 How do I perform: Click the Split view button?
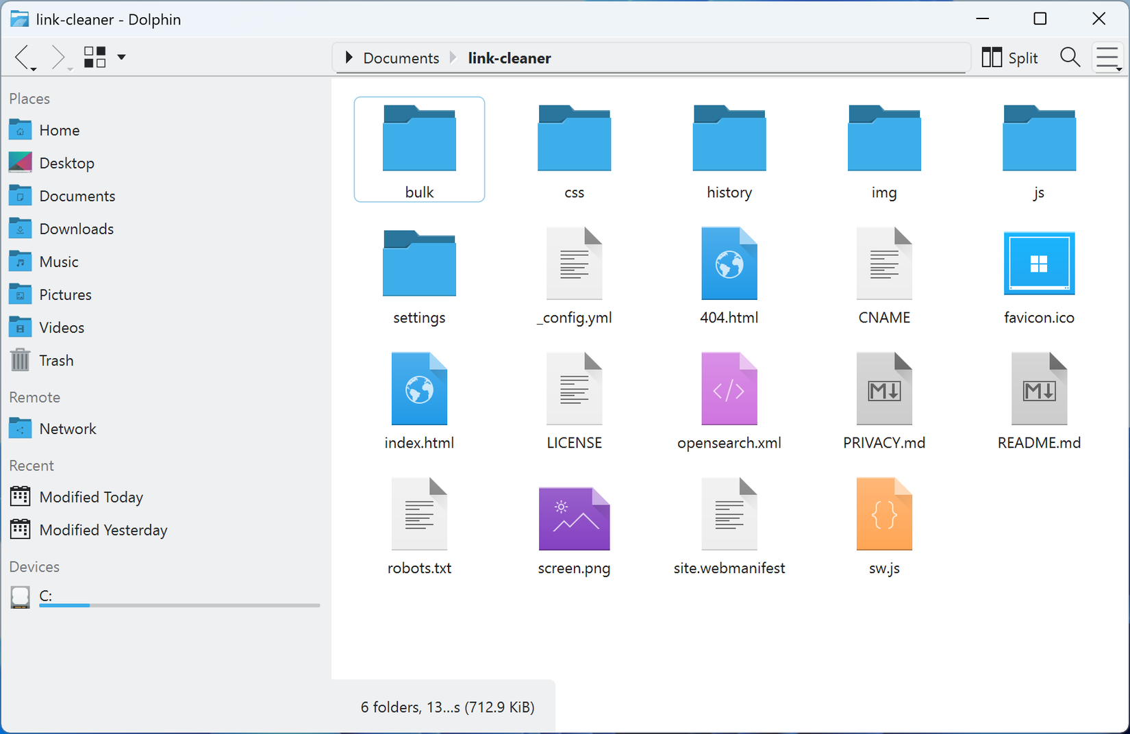tap(1009, 58)
